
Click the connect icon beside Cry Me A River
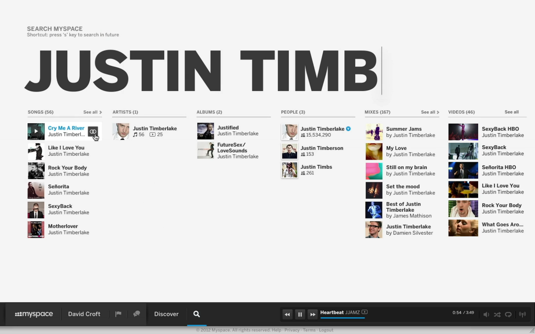pyautogui.click(x=93, y=131)
